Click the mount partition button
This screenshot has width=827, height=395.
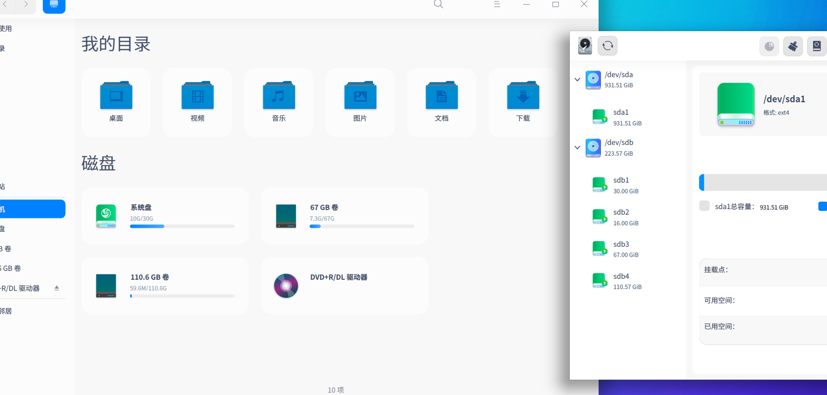817,46
